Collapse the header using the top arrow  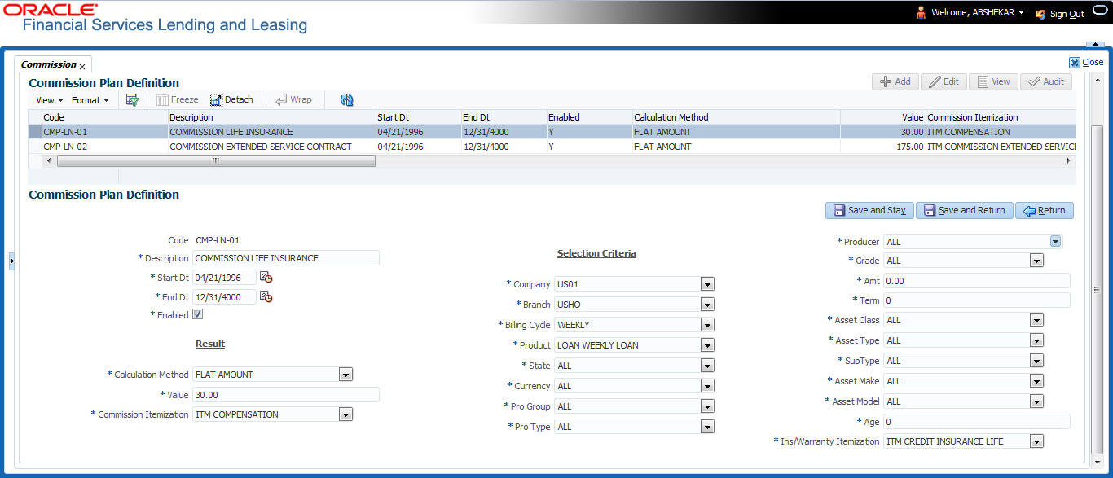(1094, 46)
